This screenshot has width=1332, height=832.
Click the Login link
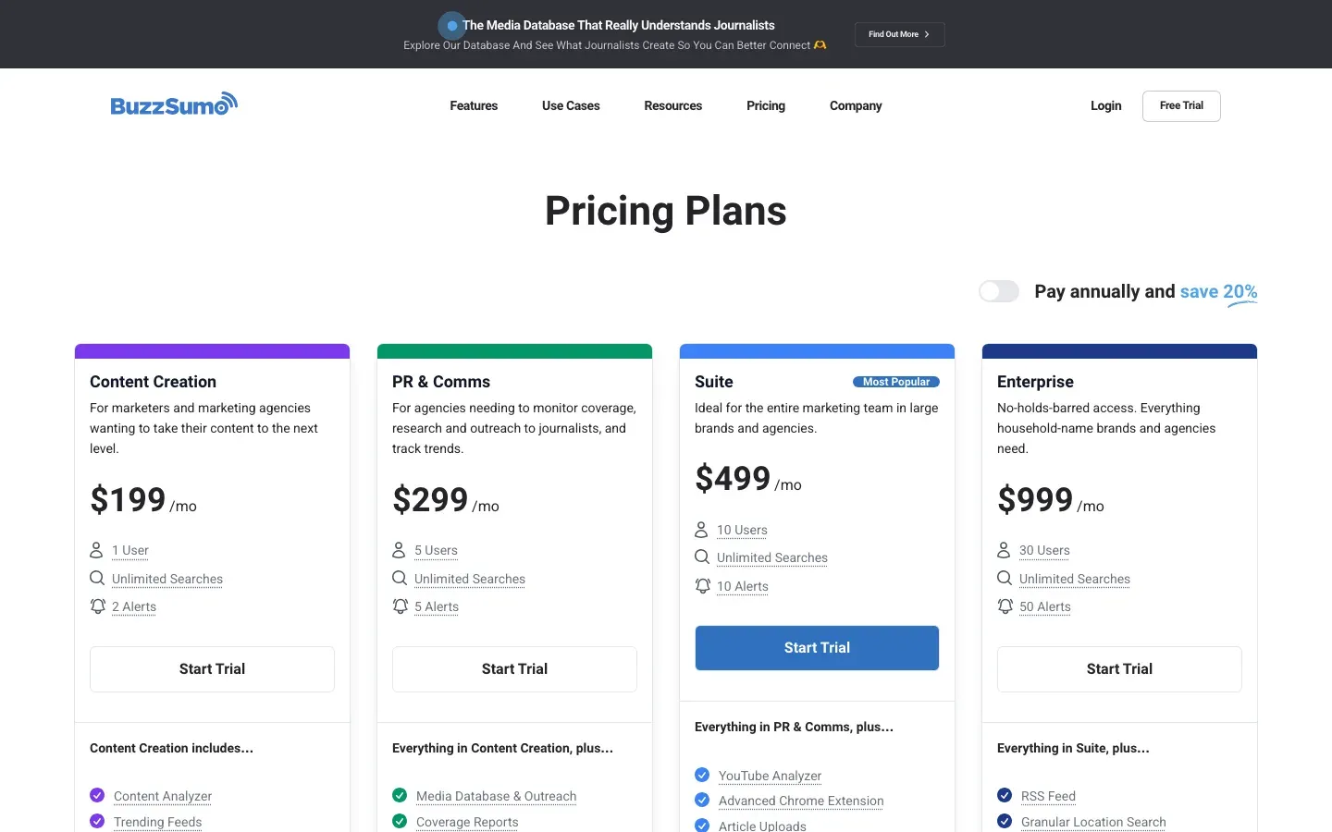(1105, 105)
